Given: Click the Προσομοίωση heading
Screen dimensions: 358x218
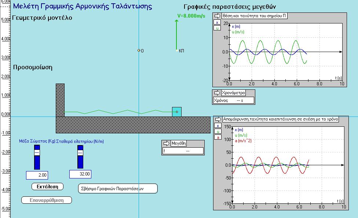Looking at the screenshot, I should tap(33, 67).
